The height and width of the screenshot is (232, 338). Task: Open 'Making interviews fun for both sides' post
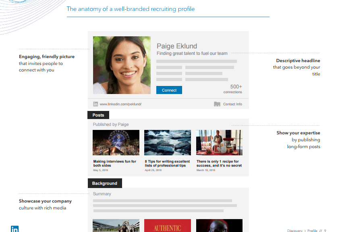coord(115,163)
